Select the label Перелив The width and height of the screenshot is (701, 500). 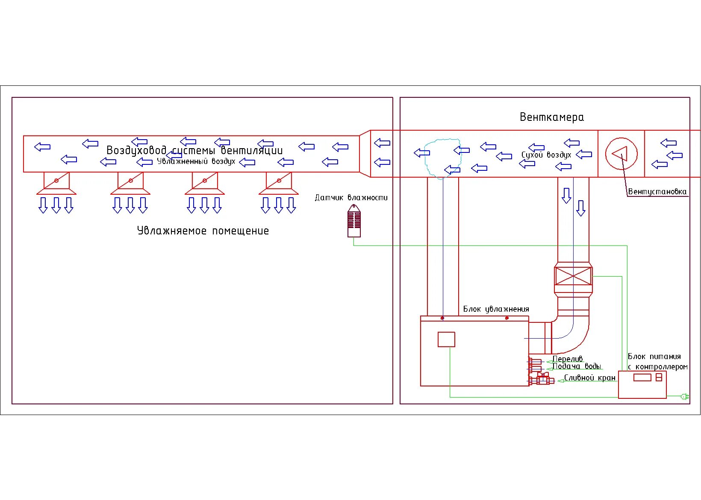coord(568,359)
